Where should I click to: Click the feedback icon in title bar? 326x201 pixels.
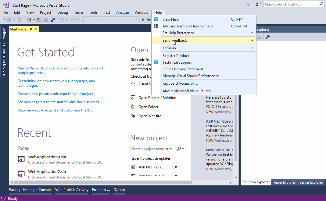pos(258,4)
